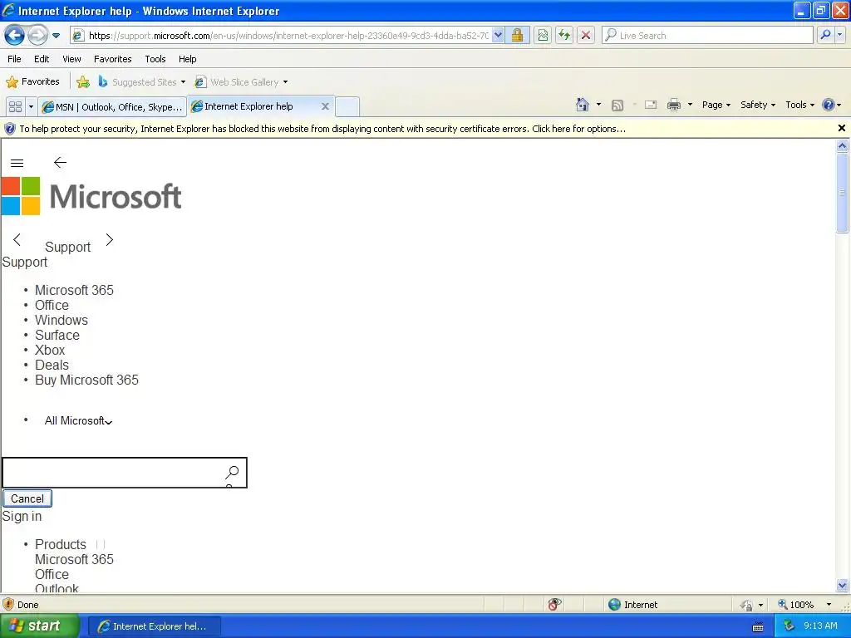The width and height of the screenshot is (851, 638).
Task: Open the Help menu
Action: click(187, 59)
